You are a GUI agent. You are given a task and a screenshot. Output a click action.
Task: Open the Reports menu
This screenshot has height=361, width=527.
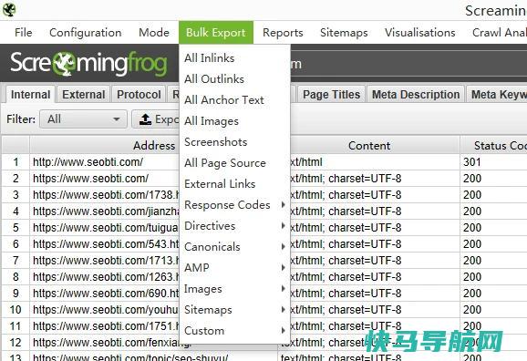click(x=283, y=33)
